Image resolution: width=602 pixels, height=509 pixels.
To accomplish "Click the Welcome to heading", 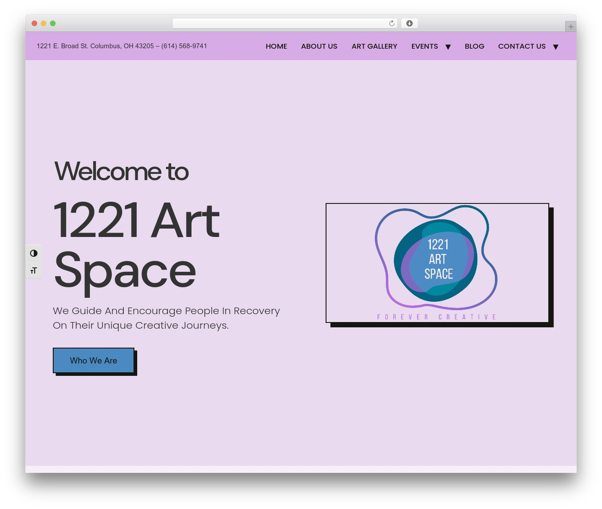I will pos(121,171).
